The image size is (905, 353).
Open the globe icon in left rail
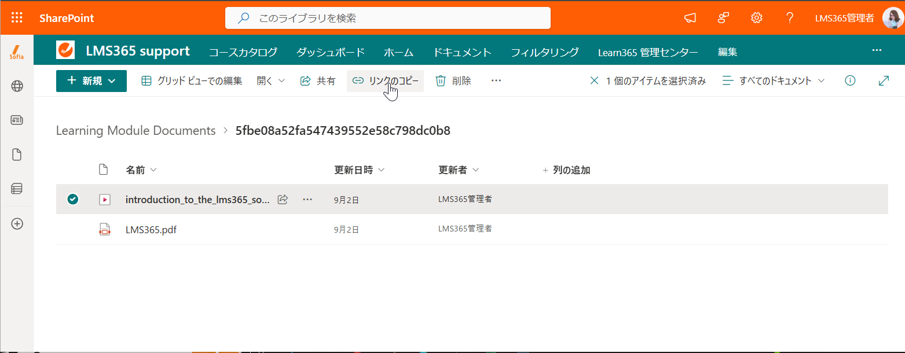pyautogui.click(x=17, y=86)
